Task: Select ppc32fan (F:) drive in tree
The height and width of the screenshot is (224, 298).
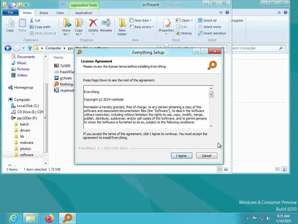Action: coord(27,118)
